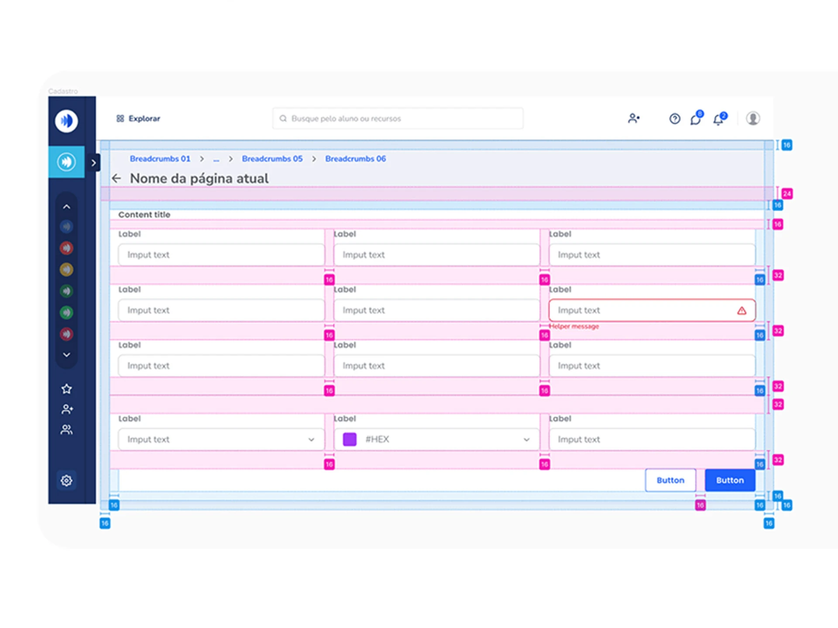The height and width of the screenshot is (628, 838).
Task: Open the favorites star icon in sidebar
Action: pyautogui.click(x=66, y=388)
